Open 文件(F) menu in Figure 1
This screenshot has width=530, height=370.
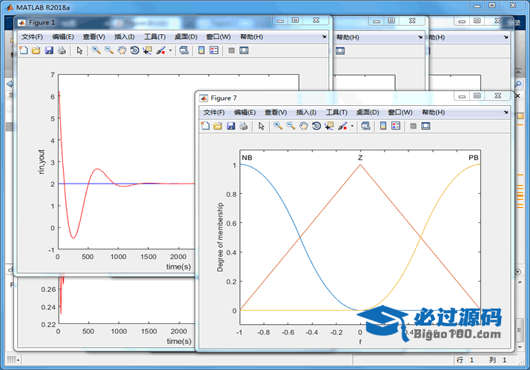[x=33, y=37]
